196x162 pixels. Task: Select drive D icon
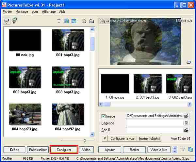coord(14,21)
